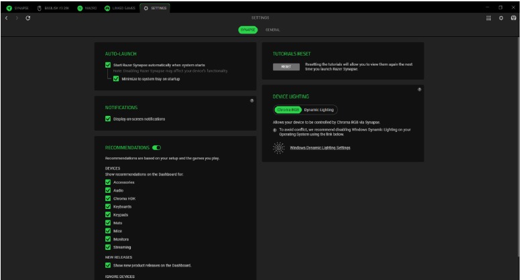Switch to the Linked Games tab
This screenshot has height=280, width=521.
point(120,8)
